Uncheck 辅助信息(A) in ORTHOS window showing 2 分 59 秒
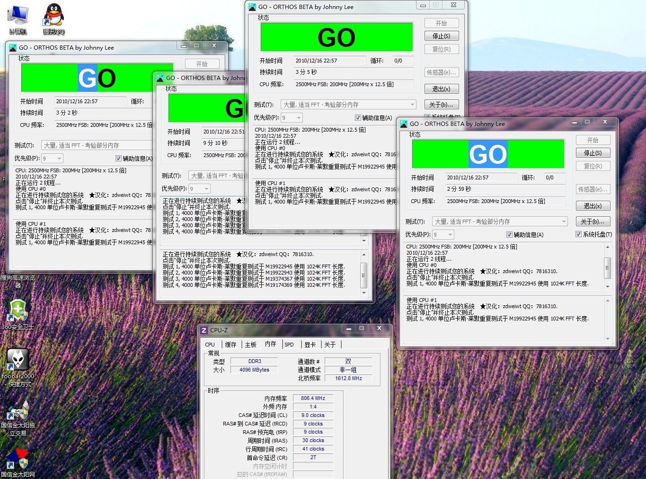Image resolution: width=646 pixels, height=479 pixels. (509, 235)
